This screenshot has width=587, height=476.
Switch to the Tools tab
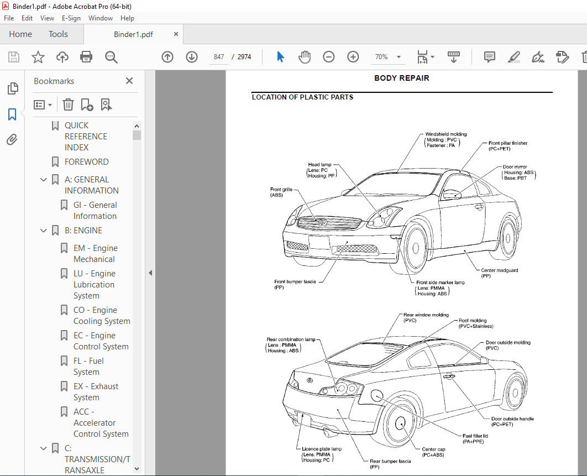click(58, 34)
